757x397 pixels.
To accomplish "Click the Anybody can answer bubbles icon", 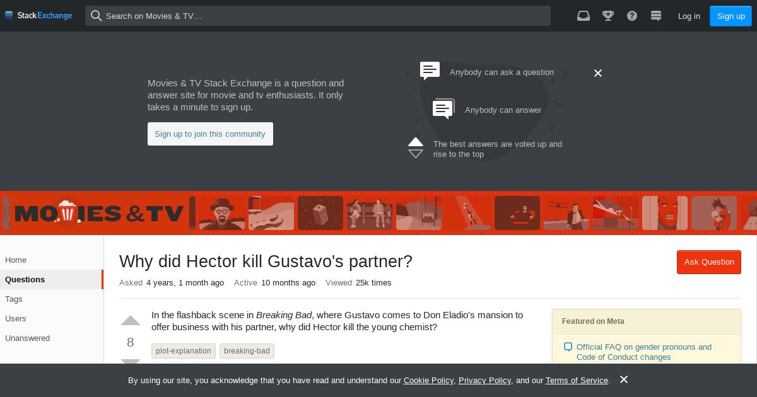I will (x=443, y=109).
